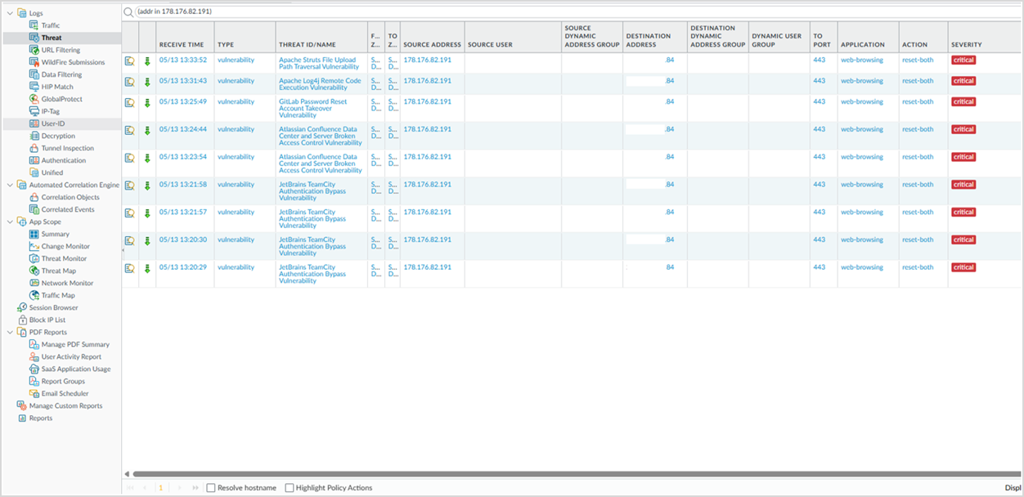Collapse the App Scope tree node
Screen dimensions: 1024x497
[10, 222]
